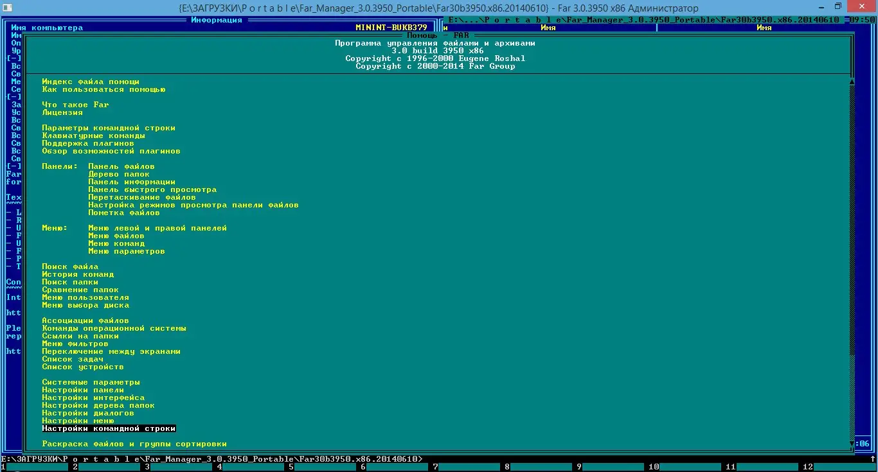The width and height of the screenshot is (878, 472).
Task: Open 'Панель быстрого просмотра' link
Action: [x=152, y=189]
